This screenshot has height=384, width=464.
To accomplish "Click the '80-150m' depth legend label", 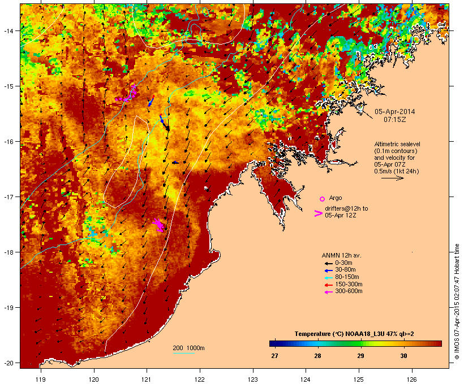I will pos(347,277).
